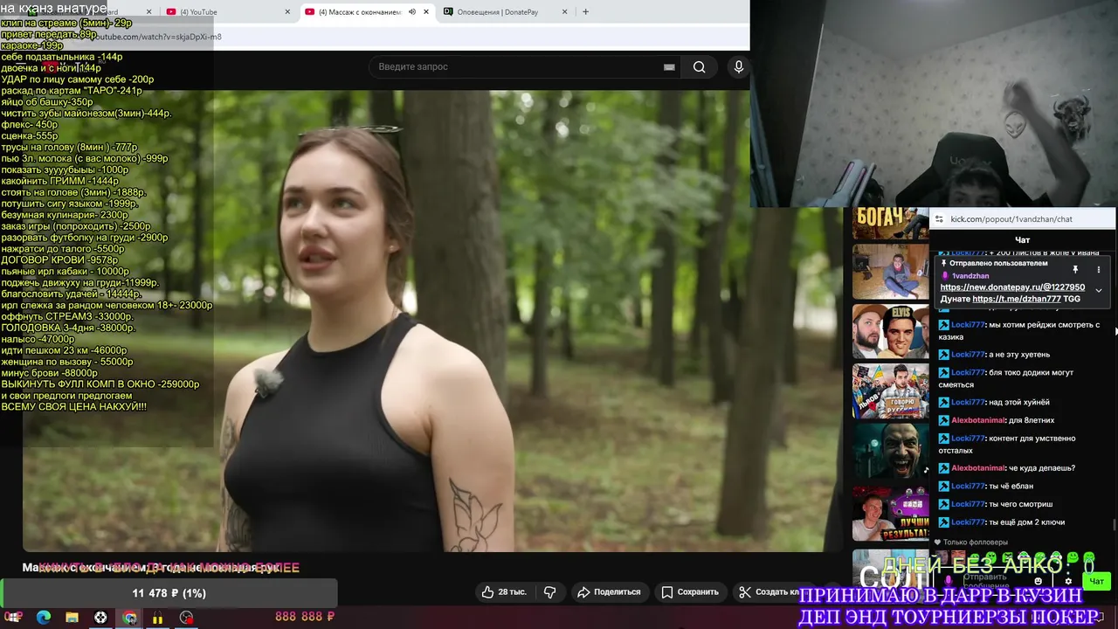Image resolution: width=1118 pixels, height=629 pixels.
Task: Open the scary screaming face video thumbnail
Action: 890,452
